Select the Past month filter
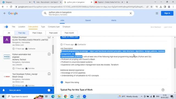This screenshot has height=99, width=176. (x=69, y=33)
